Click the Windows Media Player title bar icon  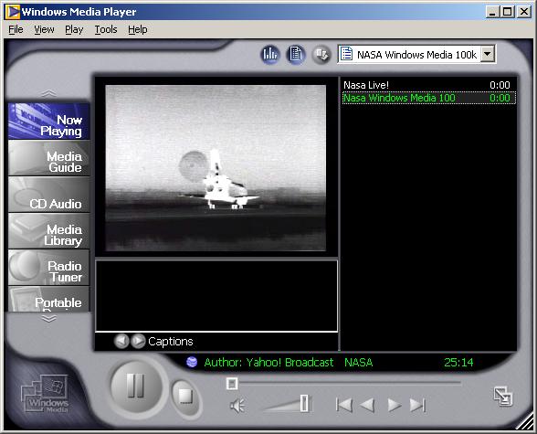tap(13, 12)
